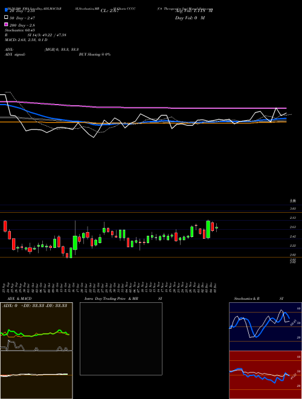Click the 'Stochastics & R' panel title
The height and width of the screenshot is (399, 302).
coord(246,299)
